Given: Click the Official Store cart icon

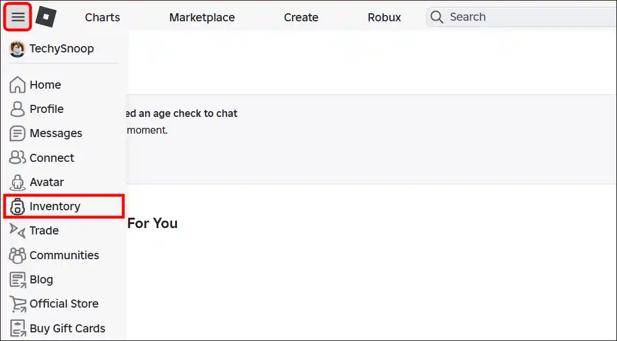Looking at the screenshot, I should pyautogui.click(x=18, y=304).
